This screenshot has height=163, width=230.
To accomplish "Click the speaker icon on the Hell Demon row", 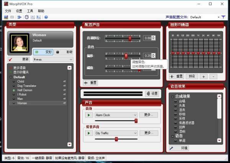I will click(64, 90).
